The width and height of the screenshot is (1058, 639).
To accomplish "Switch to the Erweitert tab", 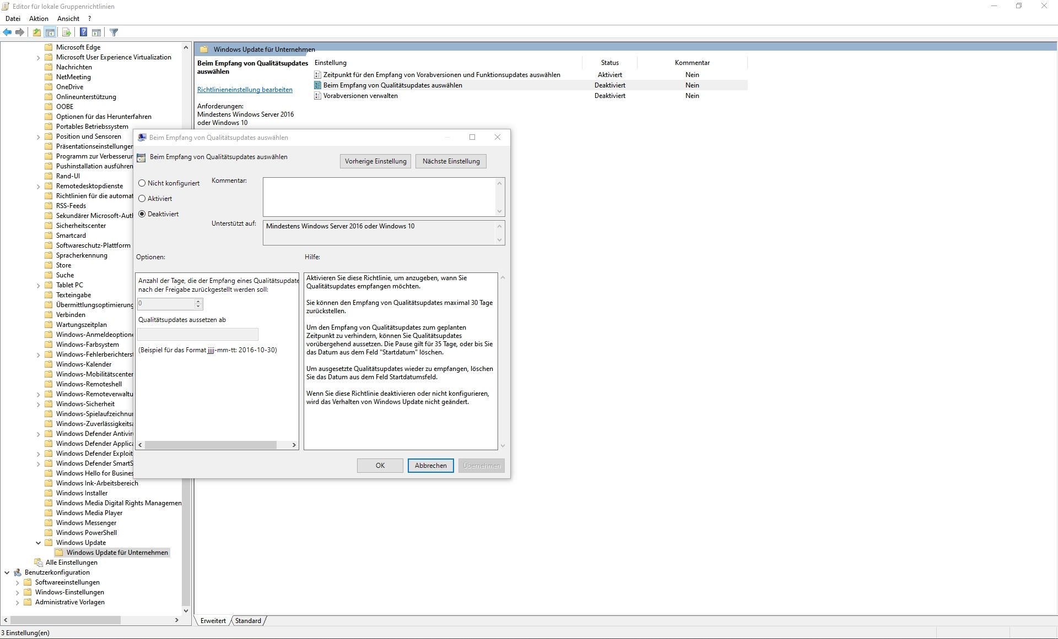I will [213, 621].
